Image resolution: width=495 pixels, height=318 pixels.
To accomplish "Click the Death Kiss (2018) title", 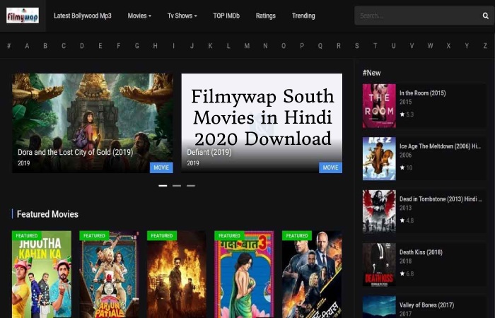I will (x=421, y=252).
